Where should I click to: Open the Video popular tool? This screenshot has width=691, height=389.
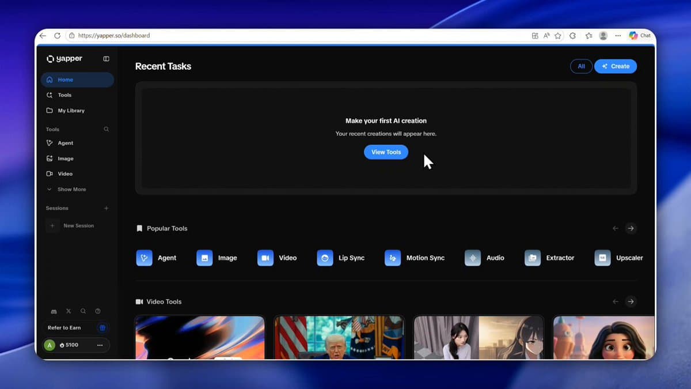point(277,258)
